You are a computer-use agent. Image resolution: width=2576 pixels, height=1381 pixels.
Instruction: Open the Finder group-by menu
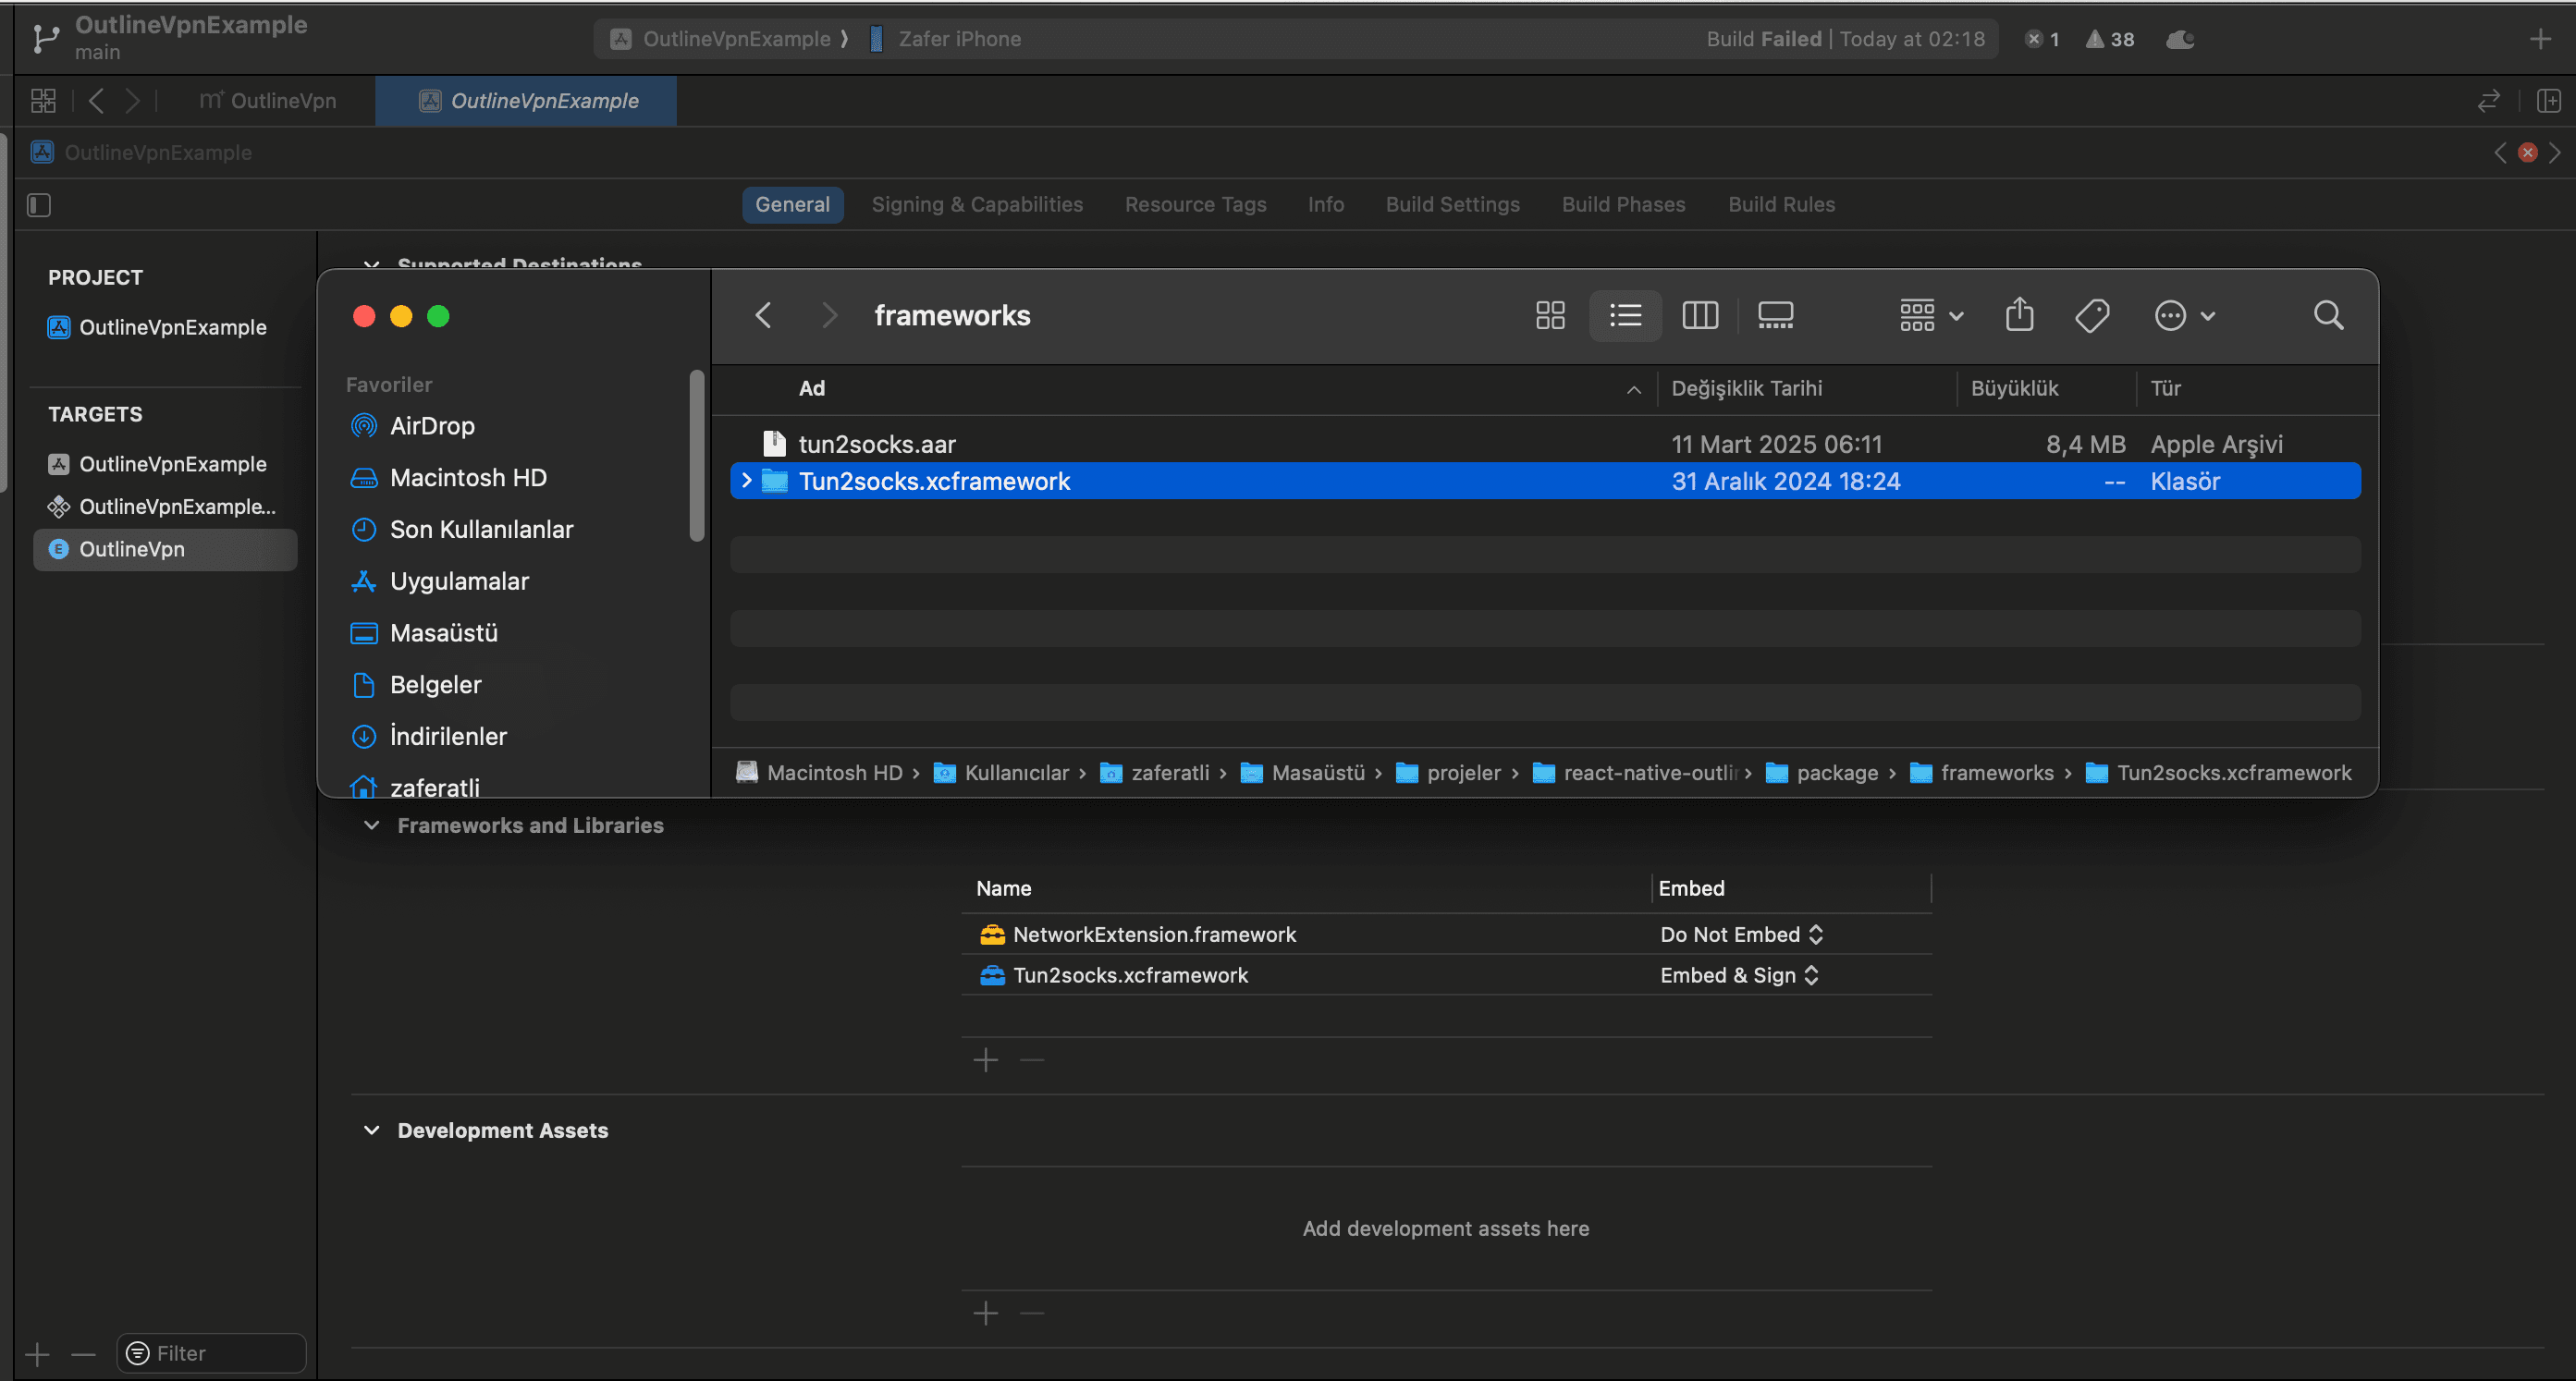point(1931,315)
